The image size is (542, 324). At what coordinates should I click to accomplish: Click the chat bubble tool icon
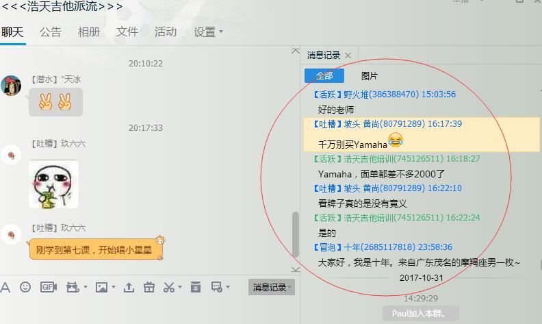217,287
